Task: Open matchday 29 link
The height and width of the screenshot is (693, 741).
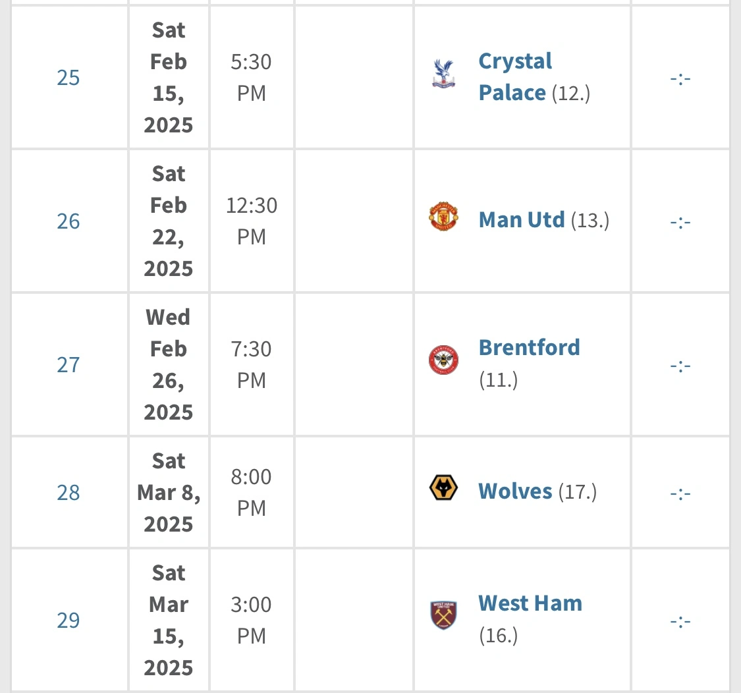Action: coord(69,620)
